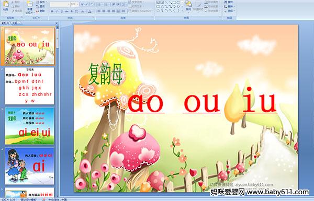This screenshot has height=201, width=314.
Task: Increase the font size (grow font)
Action: pyautogui.click(x=82, y=4)
